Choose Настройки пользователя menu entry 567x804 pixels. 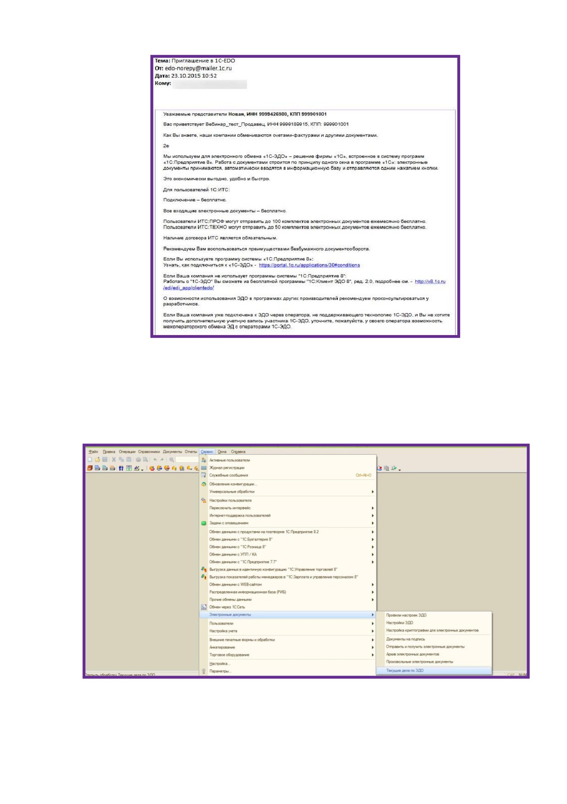click(288, 500)
